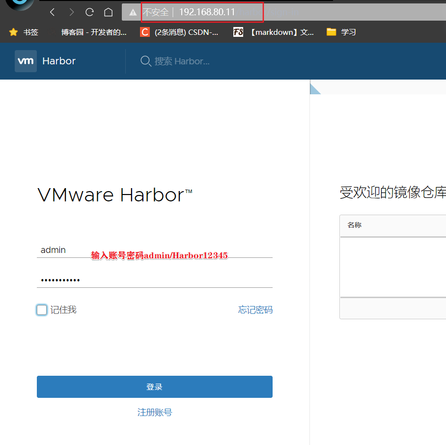
Task: Click the address bar URL 192.168.80.11
Action: (207, 12)
